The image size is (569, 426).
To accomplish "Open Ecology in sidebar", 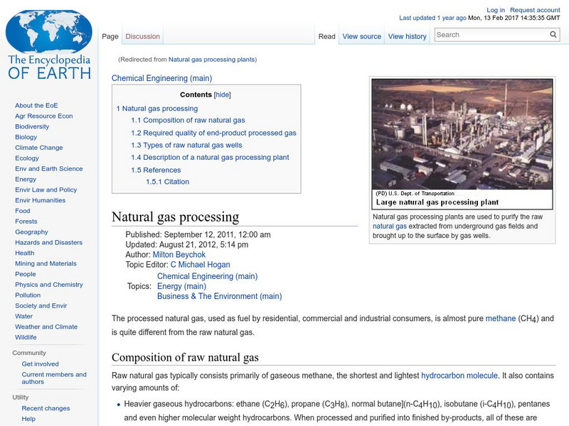I will 27,158.
